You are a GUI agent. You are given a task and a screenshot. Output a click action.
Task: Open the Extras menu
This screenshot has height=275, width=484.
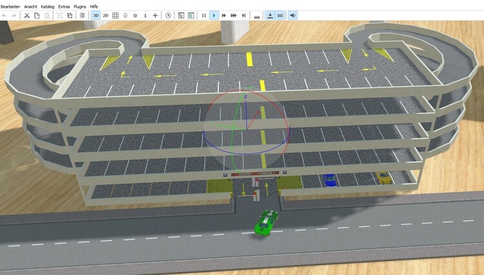[64, 6]
